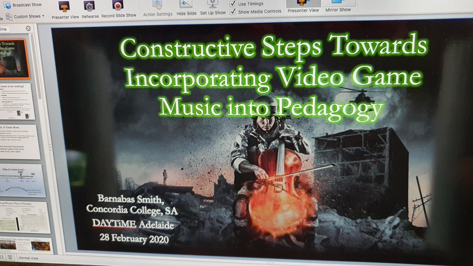Expand the Custom Shows dropdown arrow

pos(43,17)
